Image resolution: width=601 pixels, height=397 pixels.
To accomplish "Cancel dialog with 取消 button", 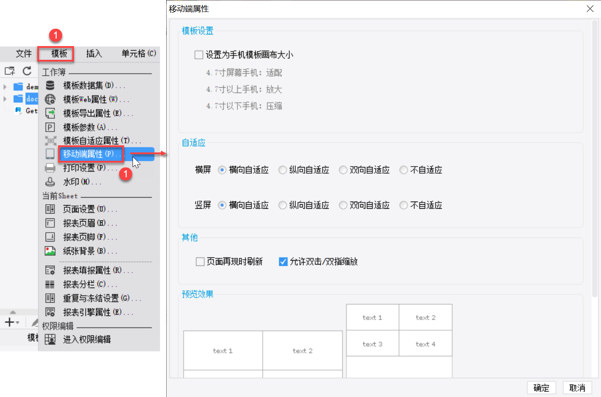I will pyautogui.click(x=578, y=388).
